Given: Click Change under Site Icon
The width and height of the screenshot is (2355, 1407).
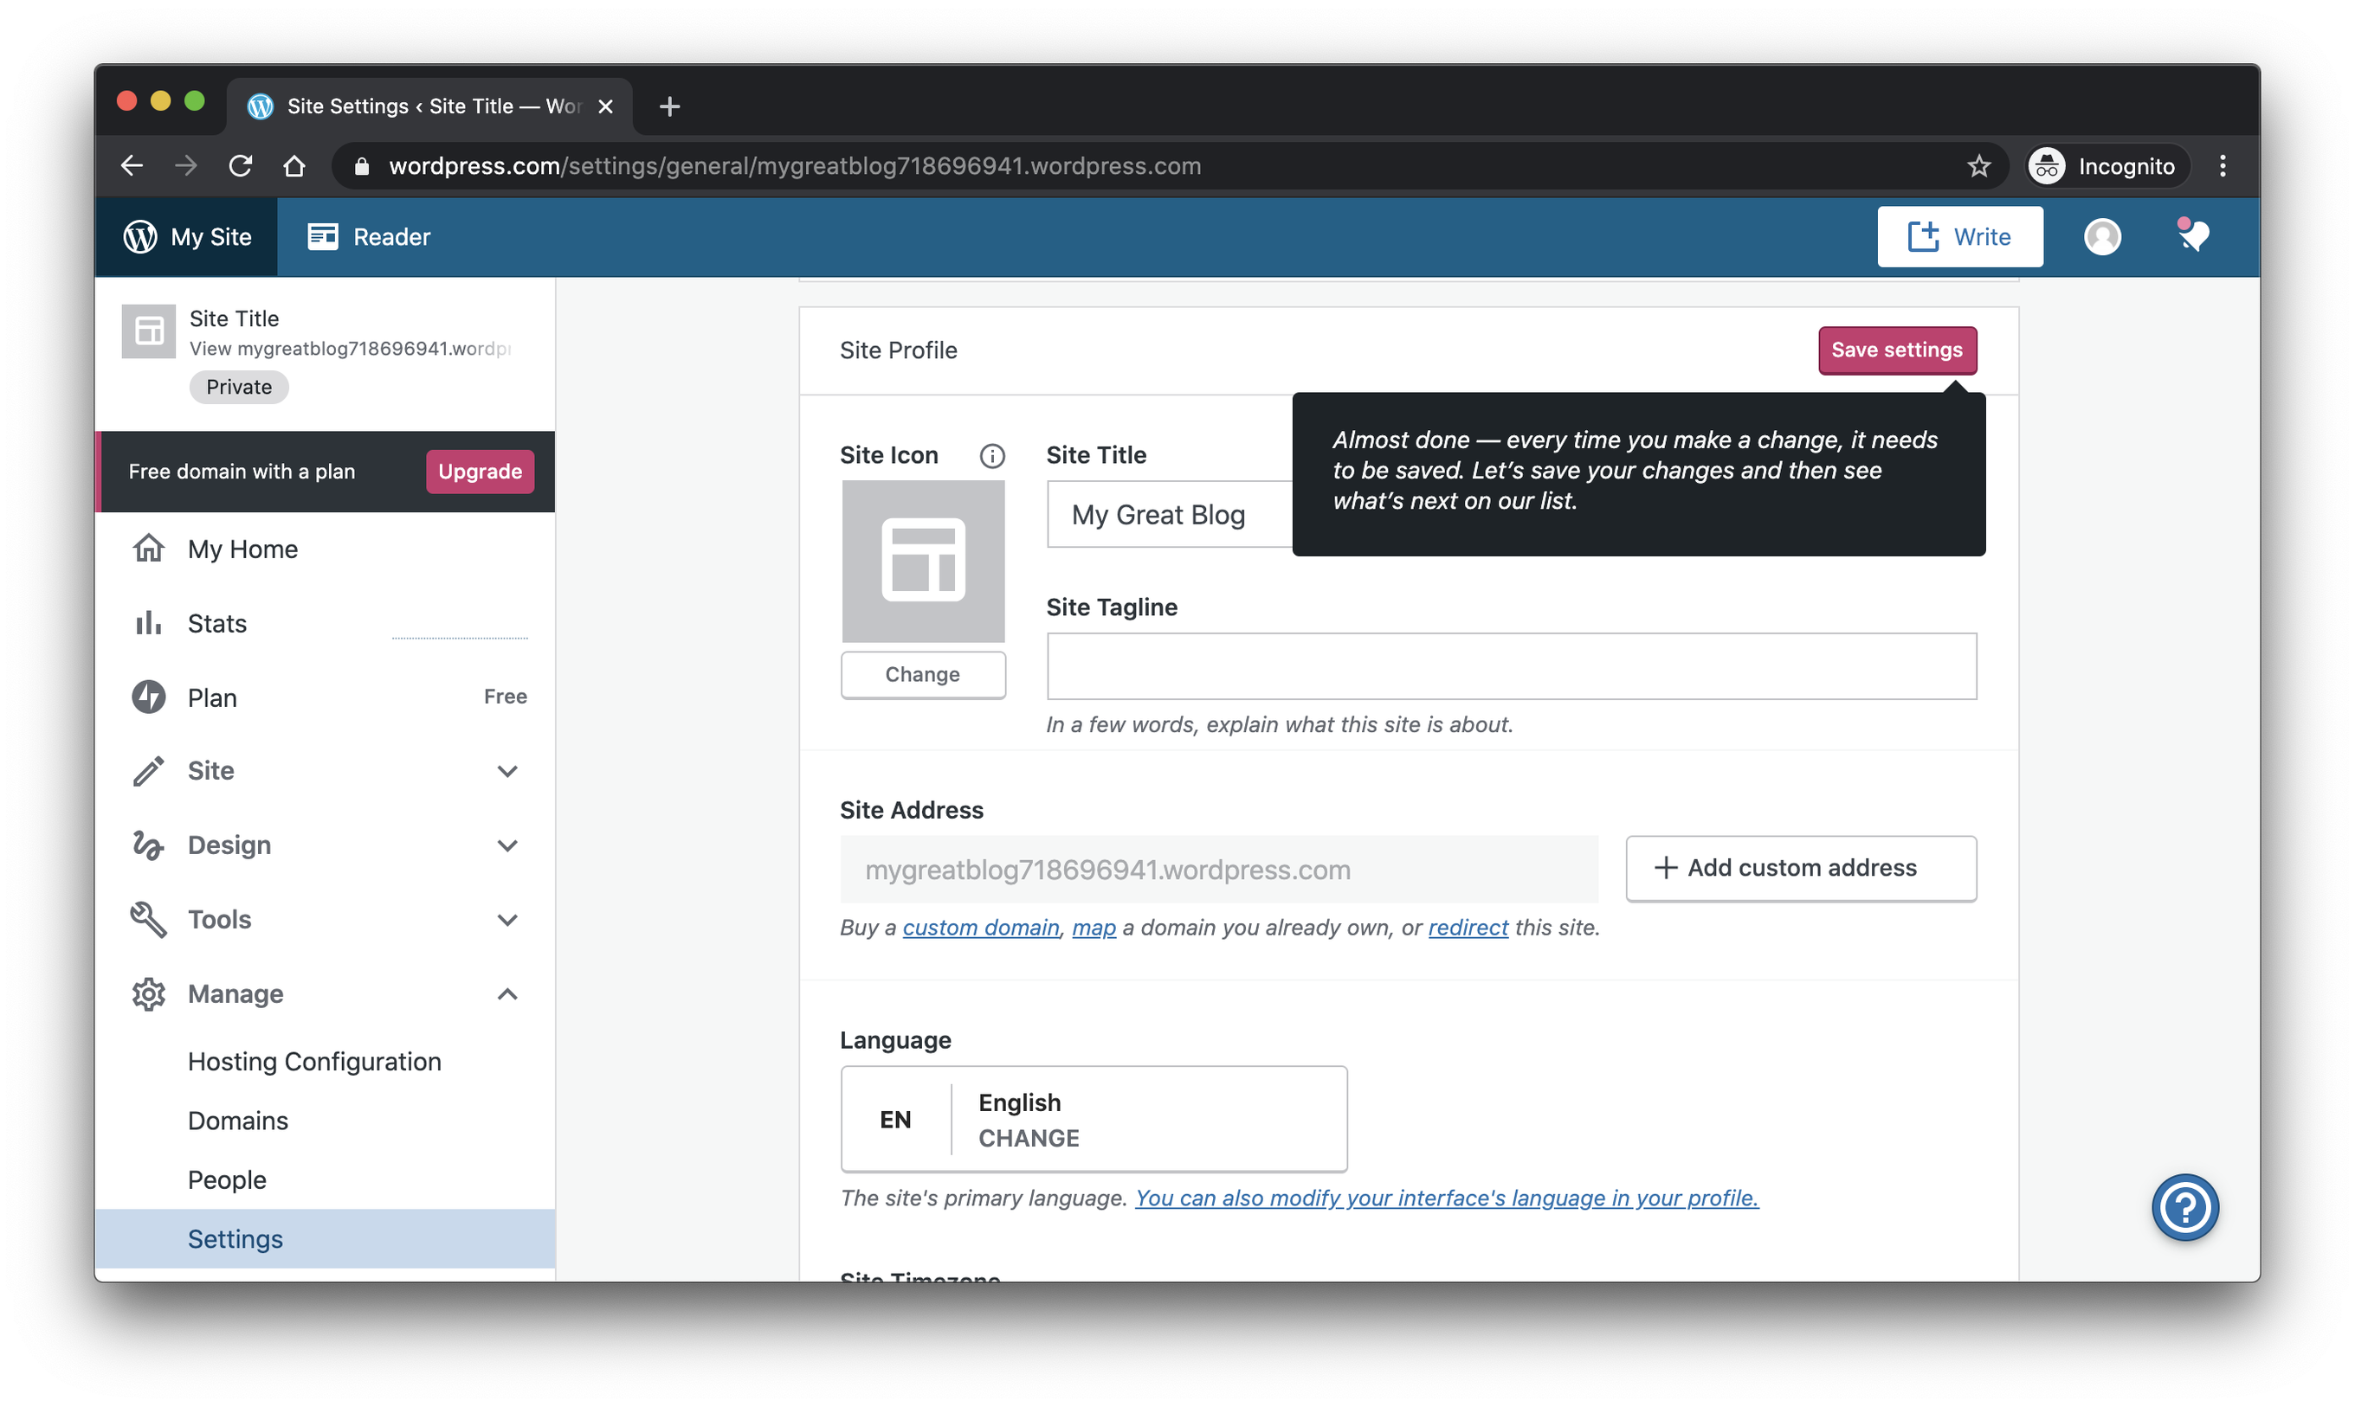Looking at the screenshot, I should point(923,675).
